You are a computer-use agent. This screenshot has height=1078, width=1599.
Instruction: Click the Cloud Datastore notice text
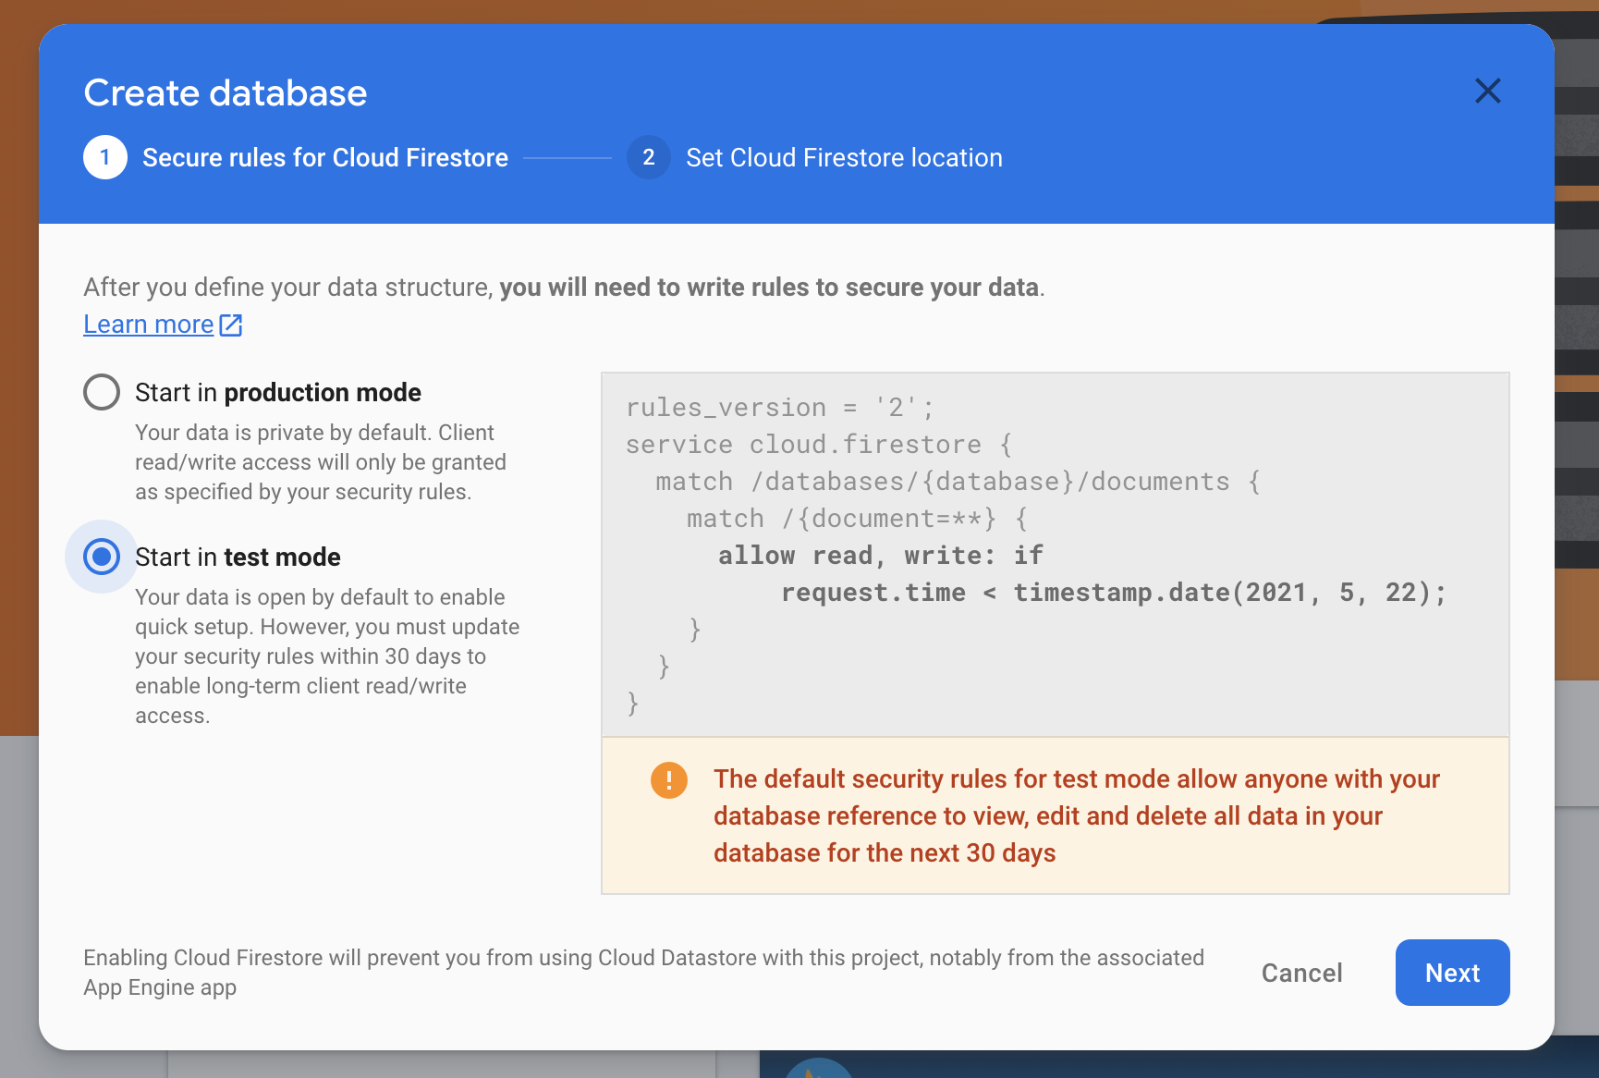643,973
